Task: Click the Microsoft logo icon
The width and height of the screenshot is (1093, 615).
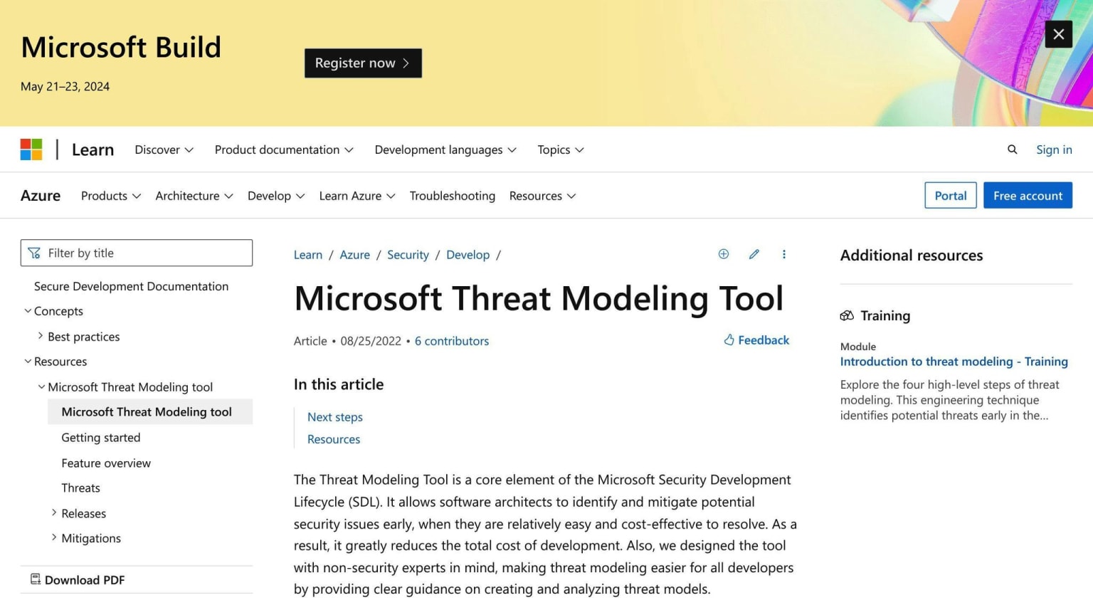Action: (31, 149)
